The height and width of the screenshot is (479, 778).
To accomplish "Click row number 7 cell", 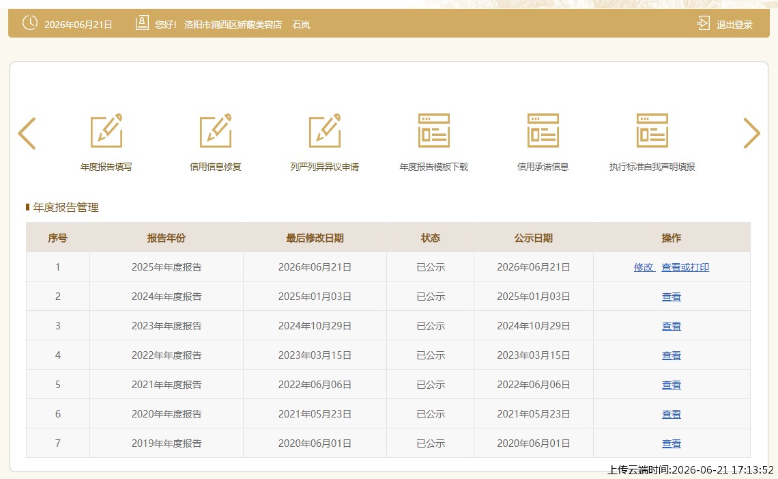I will pos(57,443).
